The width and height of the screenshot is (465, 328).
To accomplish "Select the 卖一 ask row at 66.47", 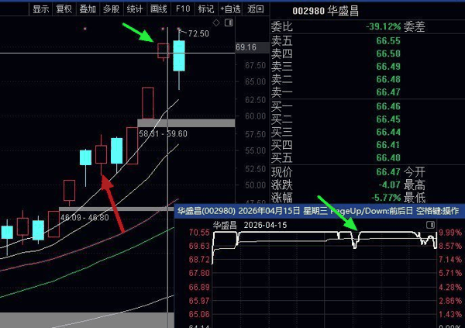I will point(366,91).
